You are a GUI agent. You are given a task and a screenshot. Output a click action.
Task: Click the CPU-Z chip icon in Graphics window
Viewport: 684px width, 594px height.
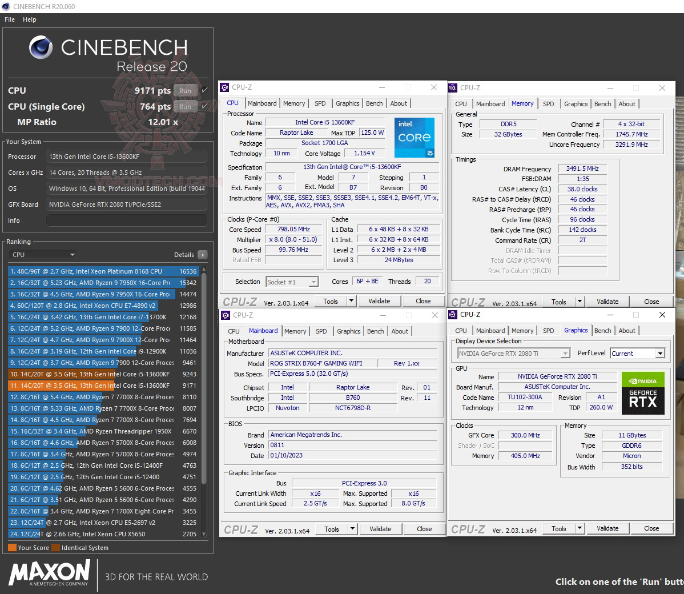453,315
